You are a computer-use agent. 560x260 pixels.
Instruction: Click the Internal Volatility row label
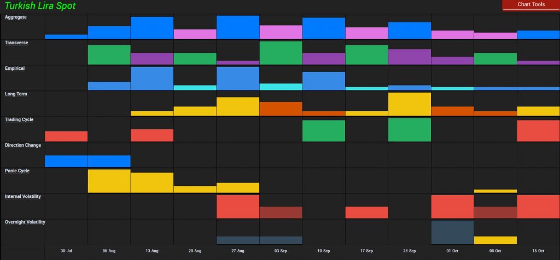coord(23,196)
